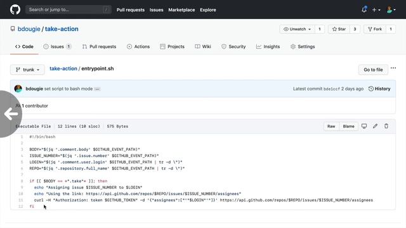406x228 pixels.
Task: Delete file with the trash icon
Action: coord(386,126)
